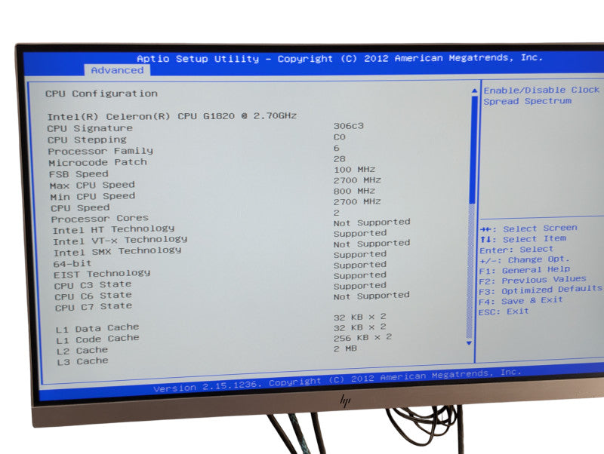
Task: Click the 100 MHz value
Action: [354, 170]
